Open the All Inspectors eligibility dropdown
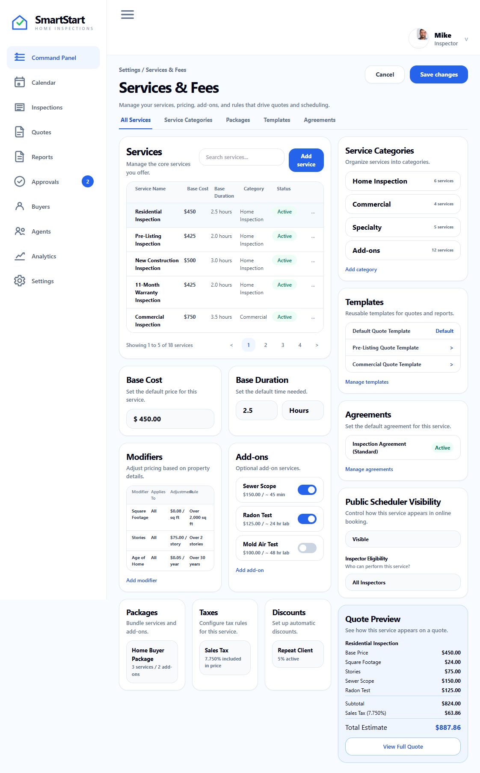The width and height of the screenshot is (480, 773). [x=403, y=582]
